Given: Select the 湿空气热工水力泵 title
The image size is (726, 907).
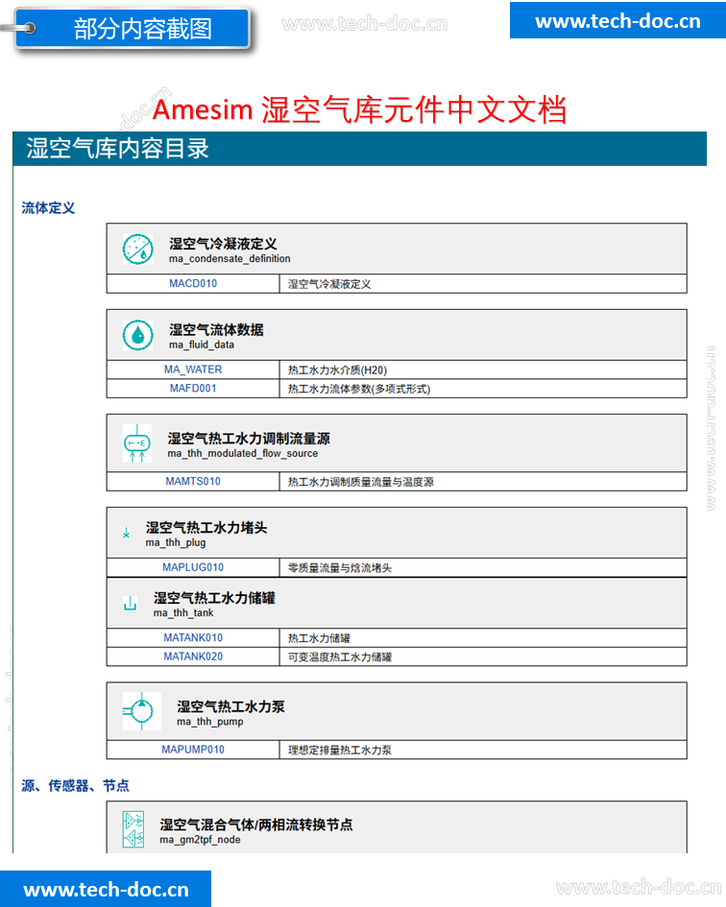Looking at the screenshot, I should click(231, 706).
